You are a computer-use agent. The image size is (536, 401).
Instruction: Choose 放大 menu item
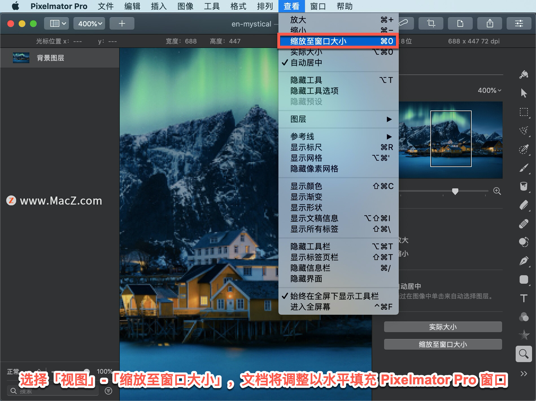pos(338,20)
